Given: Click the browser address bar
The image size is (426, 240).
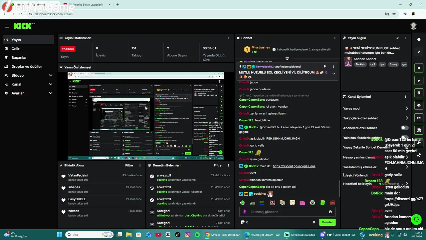Looking at the screenshot, I should 206,14.
